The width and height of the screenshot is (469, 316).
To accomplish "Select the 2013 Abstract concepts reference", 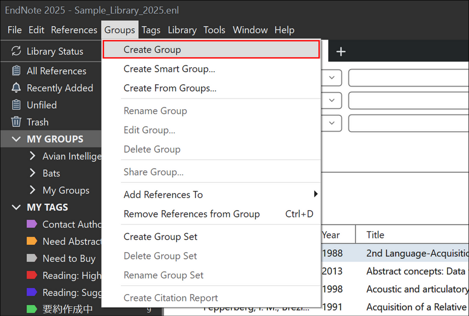I will (395, 271).
